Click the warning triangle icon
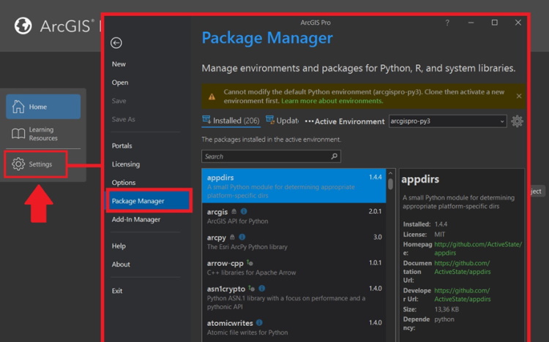549x342 pixels. 212,96
